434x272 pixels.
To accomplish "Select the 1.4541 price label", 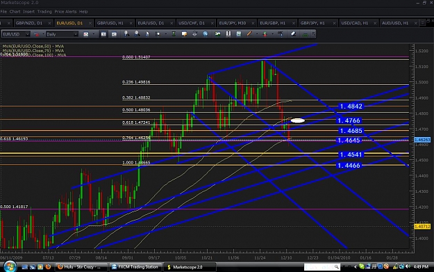I will point(351,154).
